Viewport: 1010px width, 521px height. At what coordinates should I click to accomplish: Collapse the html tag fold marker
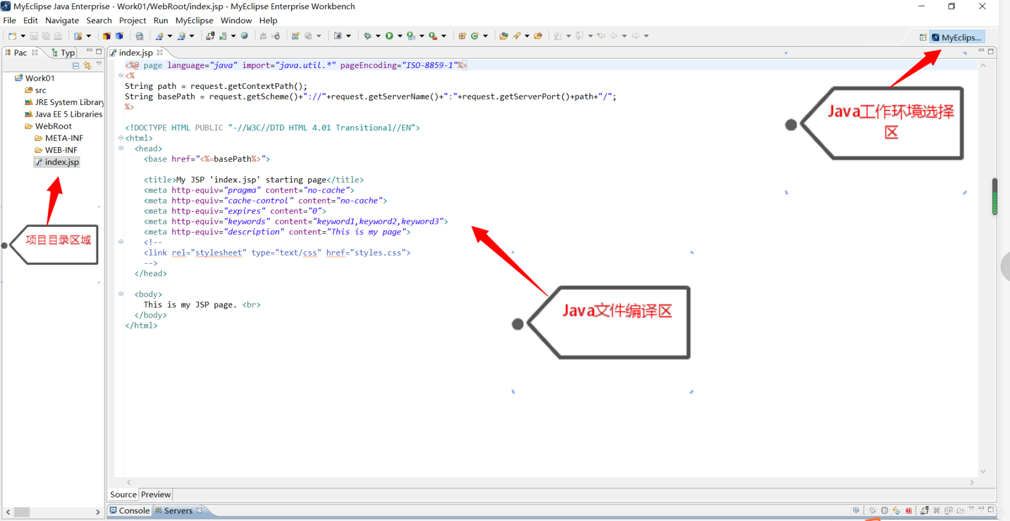(121, 138)
